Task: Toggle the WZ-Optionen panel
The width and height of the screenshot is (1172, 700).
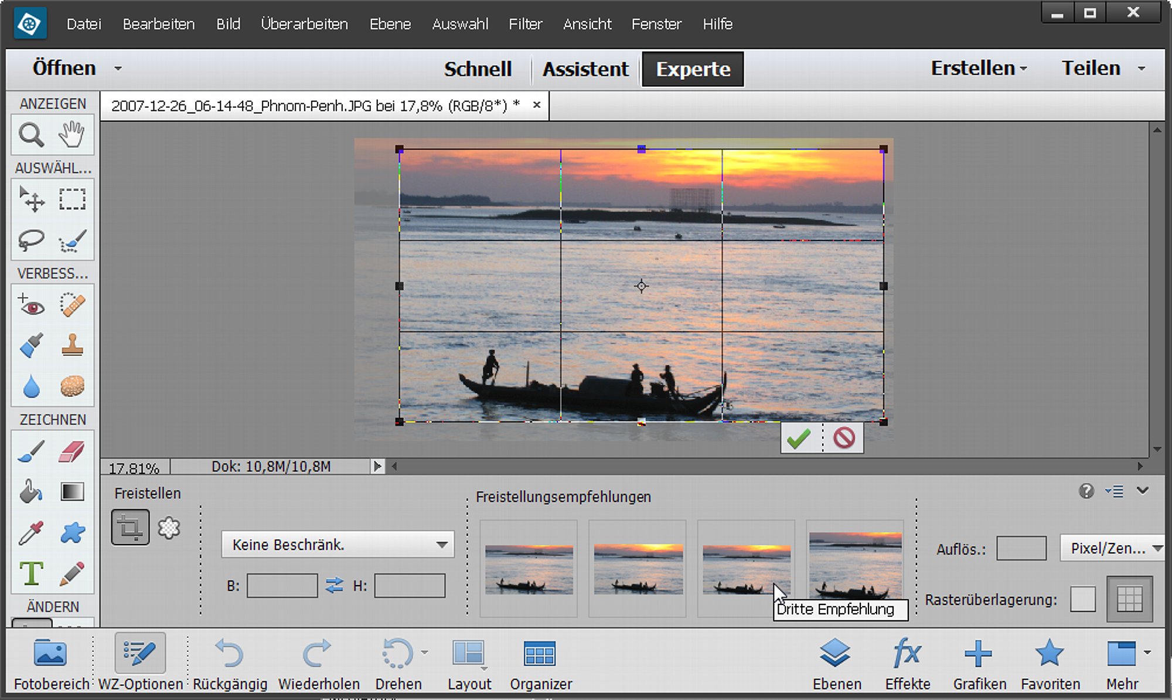Action: tap(140, 663)
